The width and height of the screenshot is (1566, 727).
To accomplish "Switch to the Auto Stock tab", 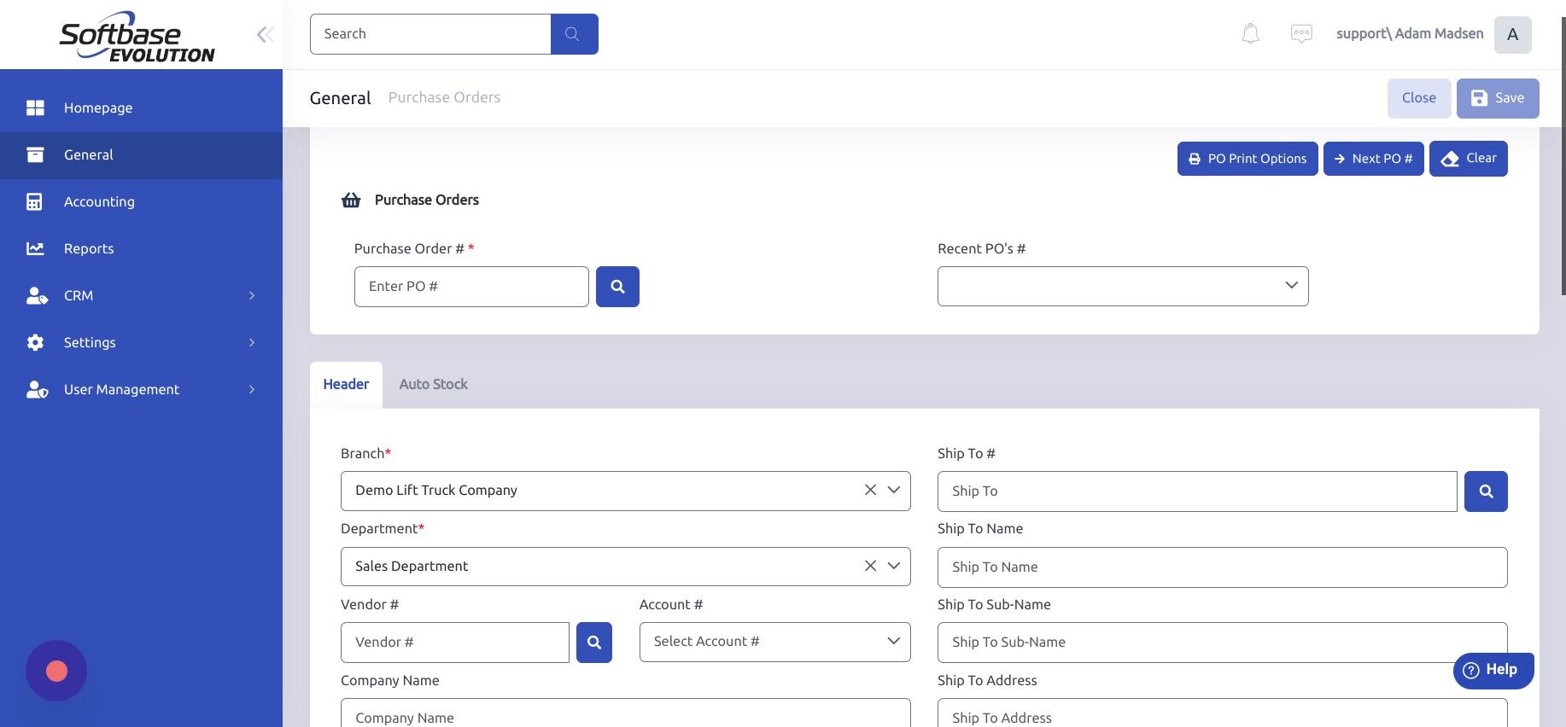I will coord(433,385).
